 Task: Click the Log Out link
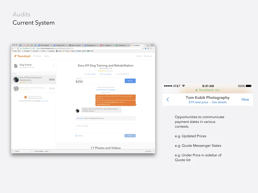(x=139, y=56)
